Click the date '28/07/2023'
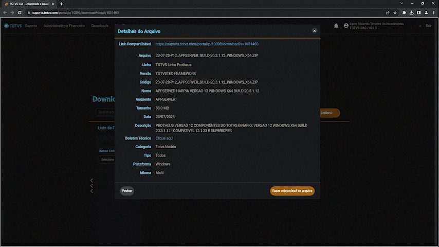 165,117
